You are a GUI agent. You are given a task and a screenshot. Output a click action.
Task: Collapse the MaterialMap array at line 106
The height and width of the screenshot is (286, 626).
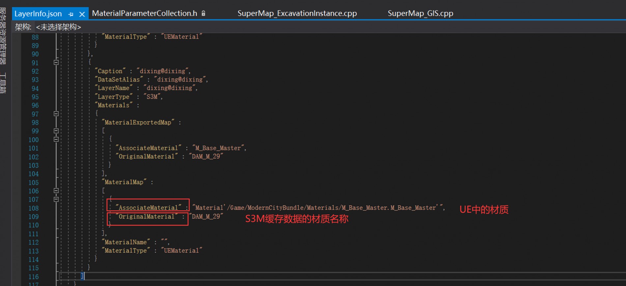pos(56,191)
